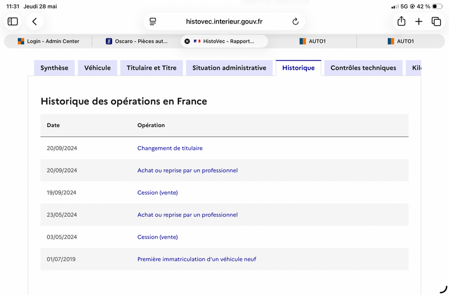Open Cession (vente) from 19/09/2024
449x295 pixels.
click(x=158, y=193)
